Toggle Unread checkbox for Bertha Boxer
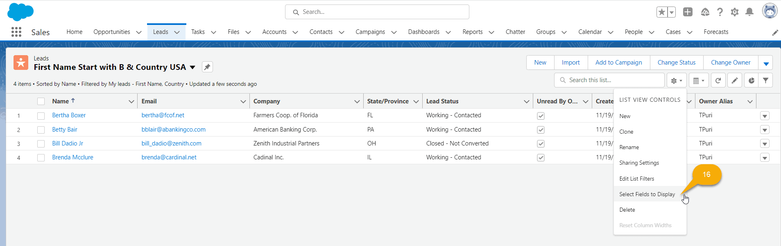The width and height of the screenshot is (781, 246). coord(541,116)
